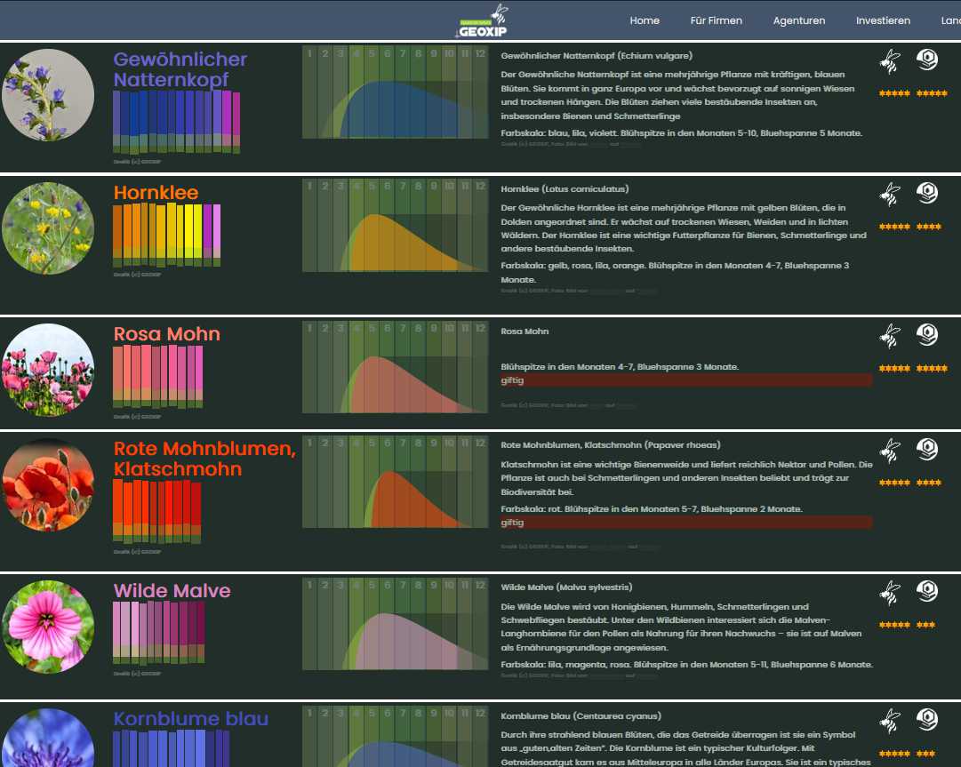The height and width of the screenshot is (767, 961).
Task: Click bee icon in Hornklee row
Action: (890, 195)
